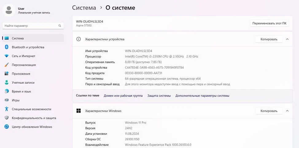The width and height of the screenshot is (299, 148).
Task: Focus the Найти параметр search field
Action: pos(33,26)
